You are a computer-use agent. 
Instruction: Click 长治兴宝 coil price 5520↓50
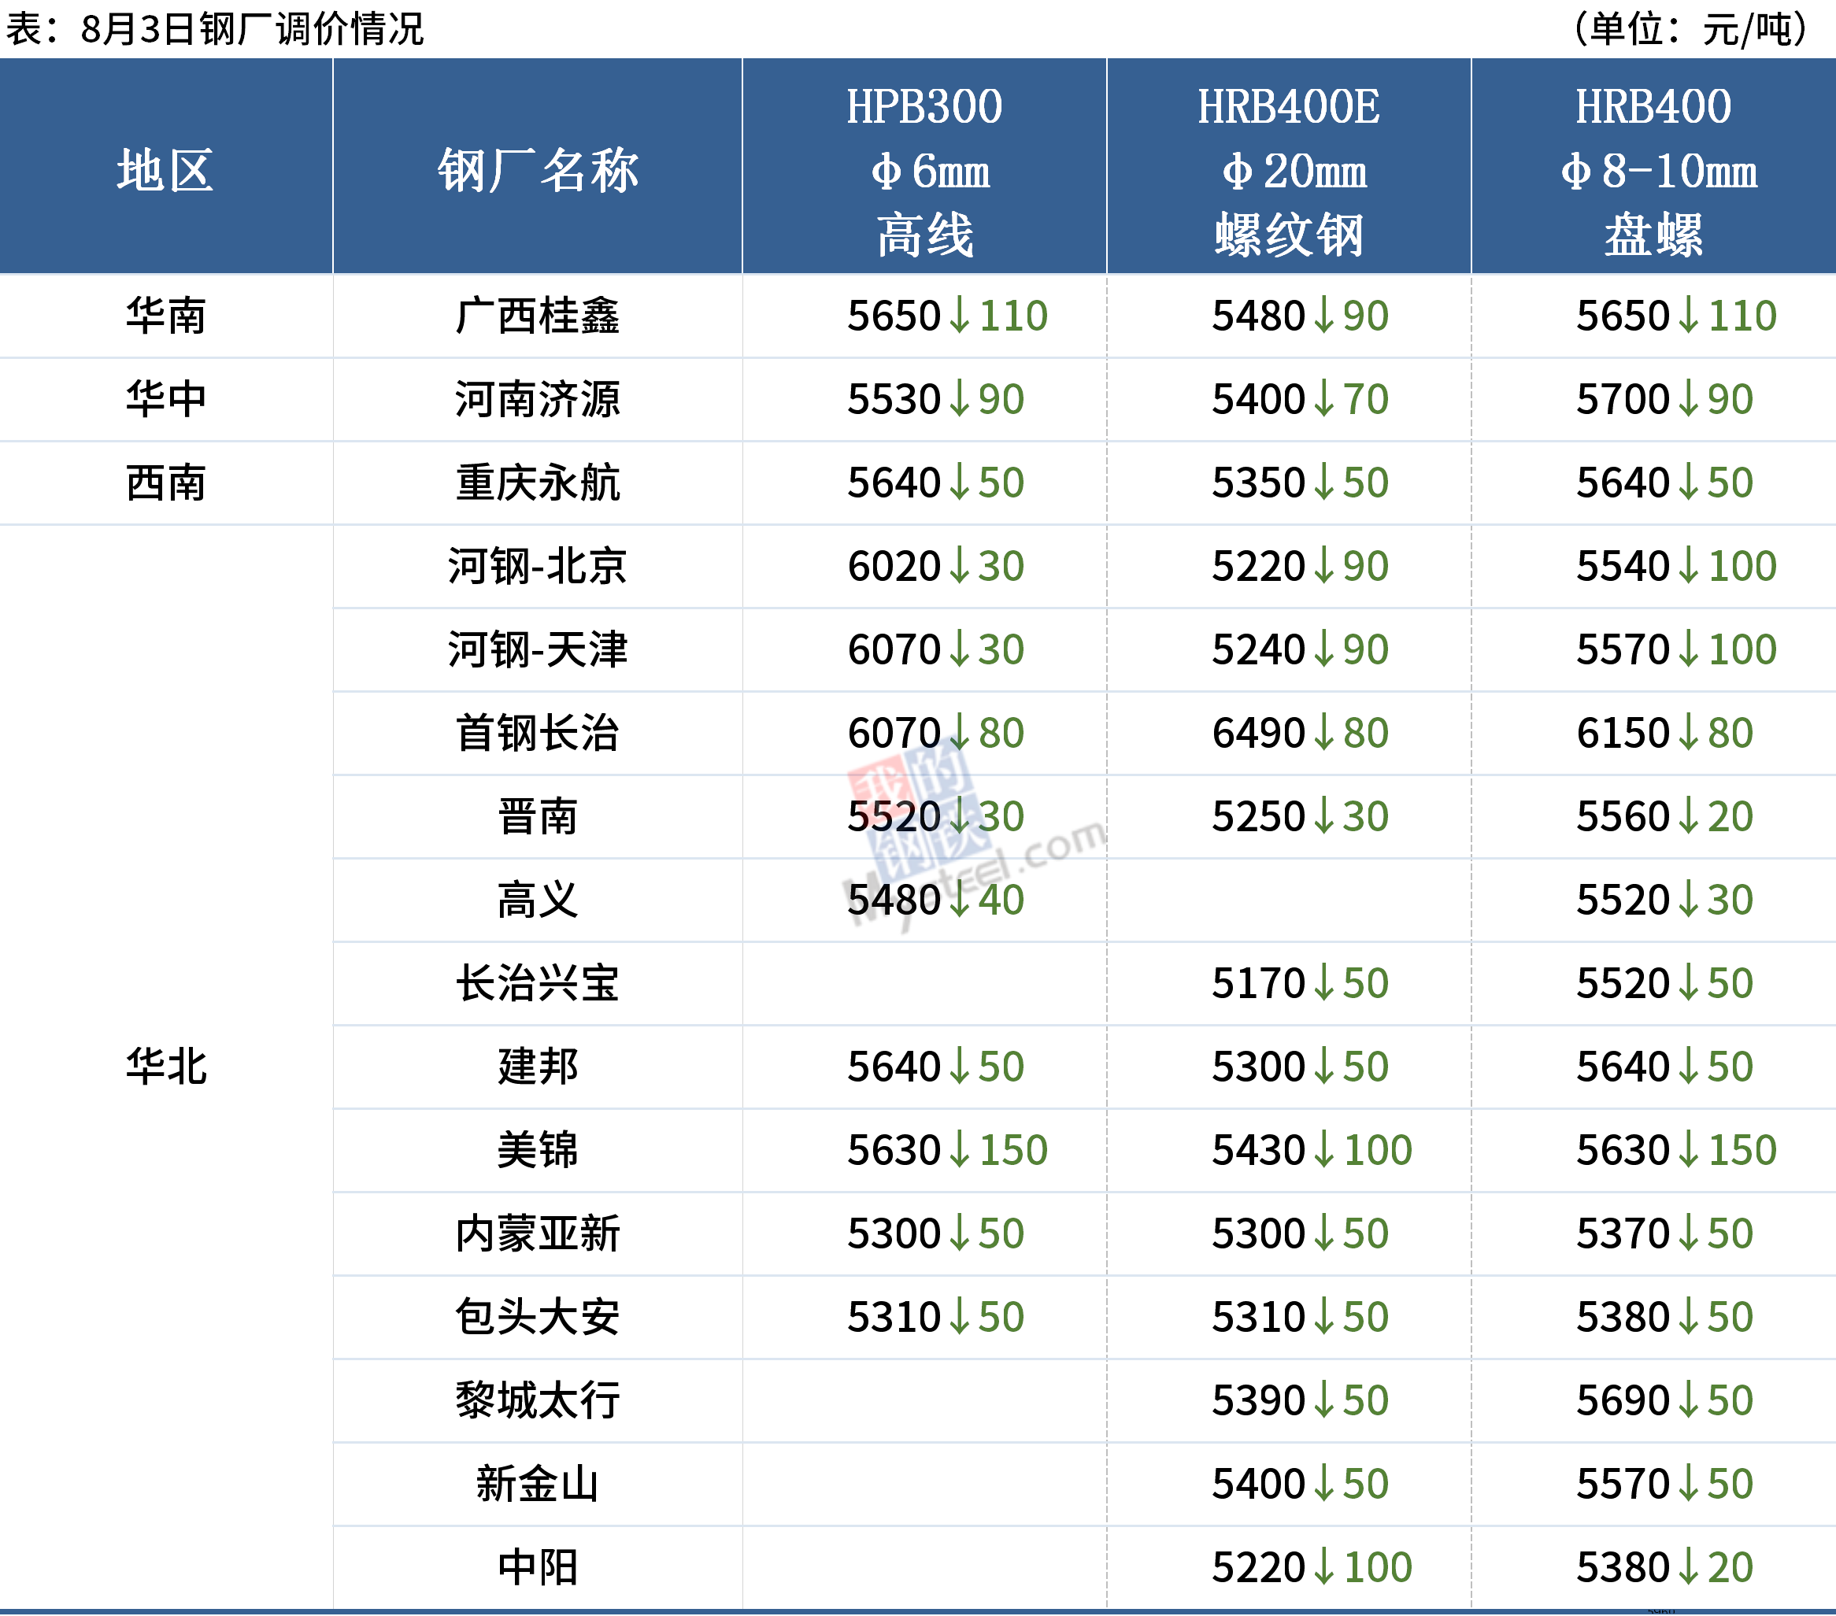(1664, 982)
